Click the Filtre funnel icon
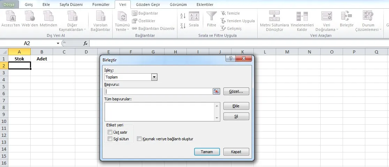389x167 pixels. point(211,16)
